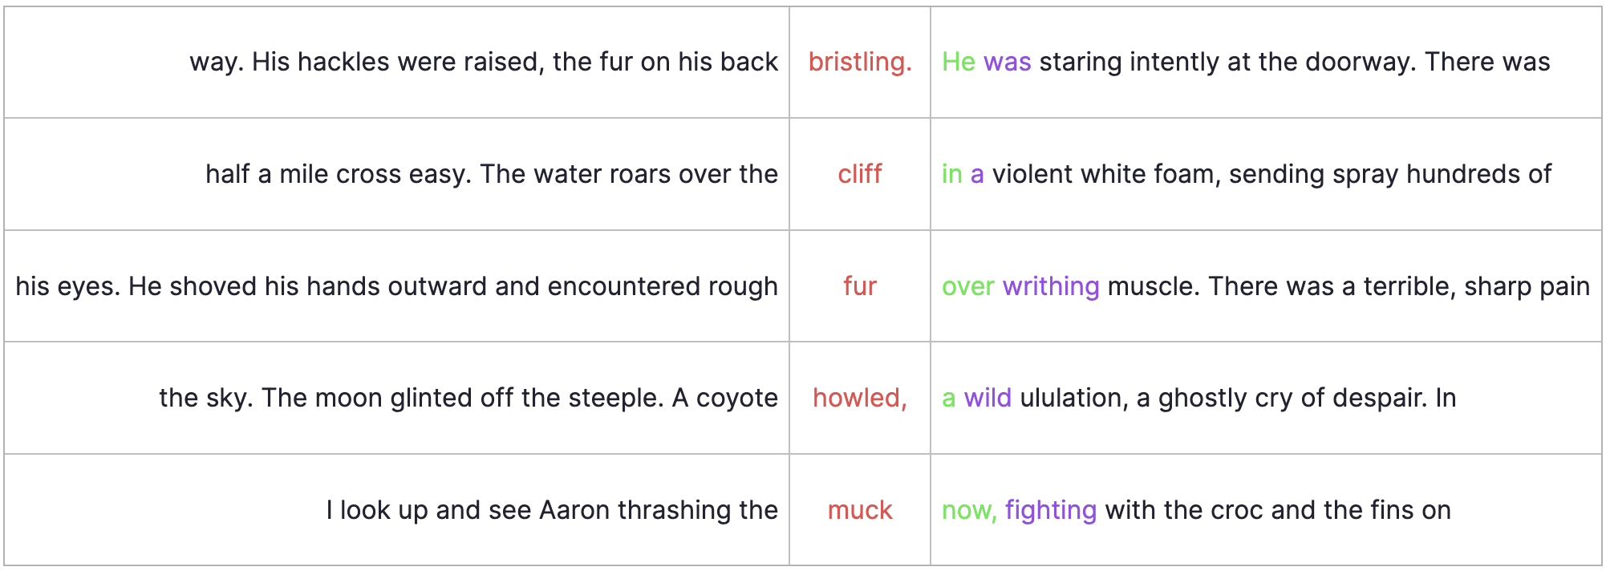Click the green word "over"
The image size is (1606, 571).
pos(967,286)
